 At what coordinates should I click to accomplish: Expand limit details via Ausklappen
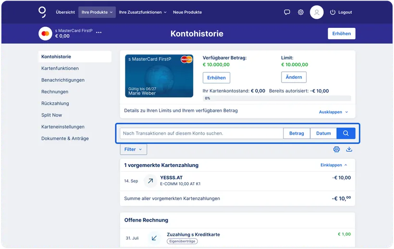click(x=333, y=112)
